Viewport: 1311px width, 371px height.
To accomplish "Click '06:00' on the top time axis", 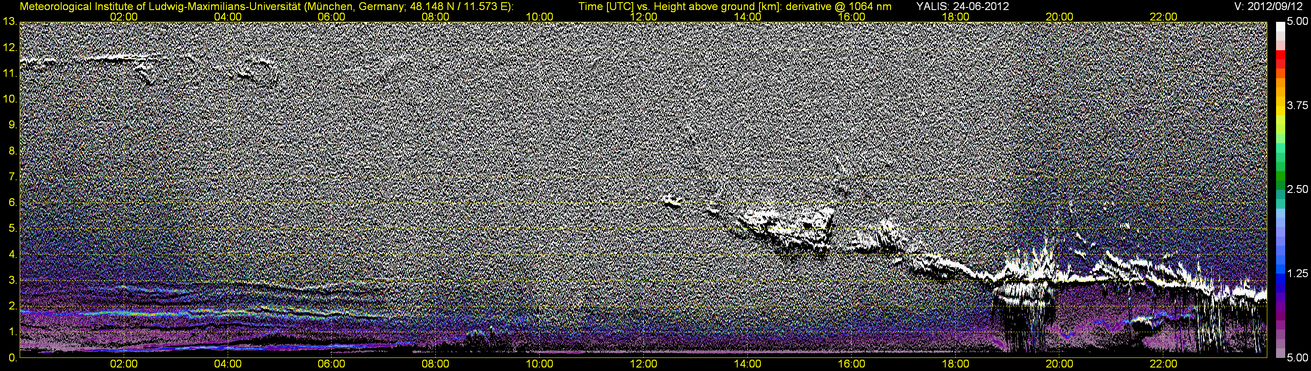I will pos(331,17).
